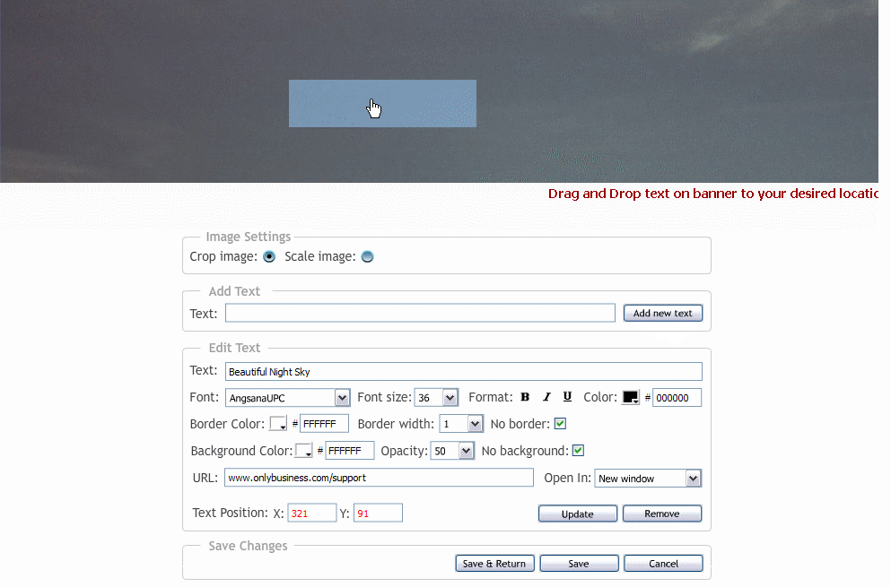The image size is (891, 587).
Task: Click the Add new text button
Action: coord(662,314)
